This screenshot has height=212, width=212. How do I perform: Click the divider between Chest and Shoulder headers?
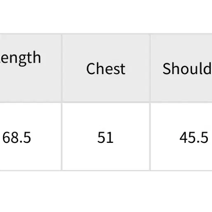pyautogui.click(x=150, y=68)
